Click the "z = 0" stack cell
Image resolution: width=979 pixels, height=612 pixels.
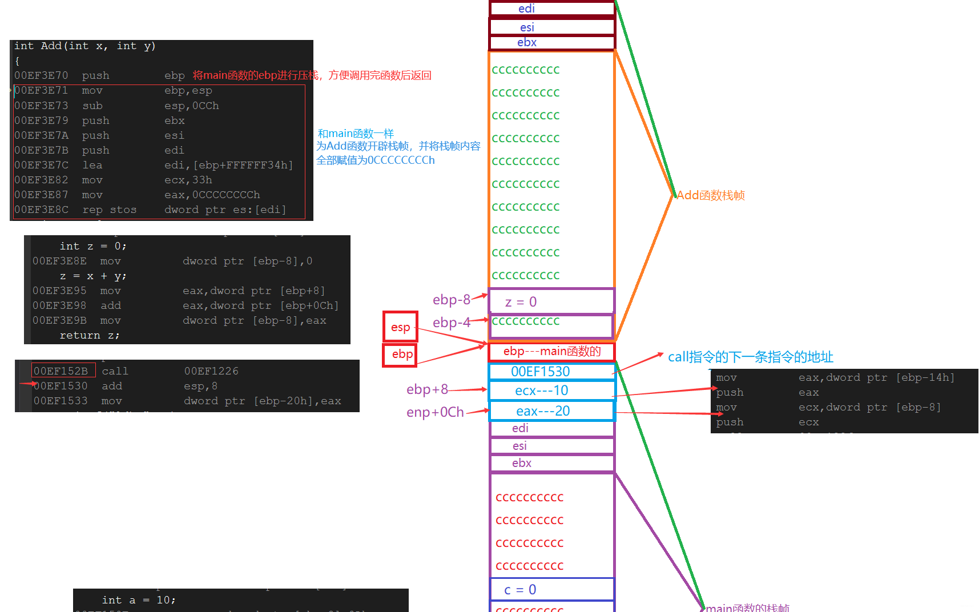pos(551,301)
